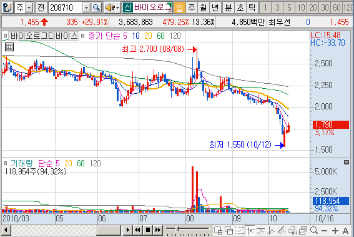Image resolution: width=354 pixels, height=237 pixels.
Task: Click the 120-day price moving average legend
Action: tap(175, 36)
